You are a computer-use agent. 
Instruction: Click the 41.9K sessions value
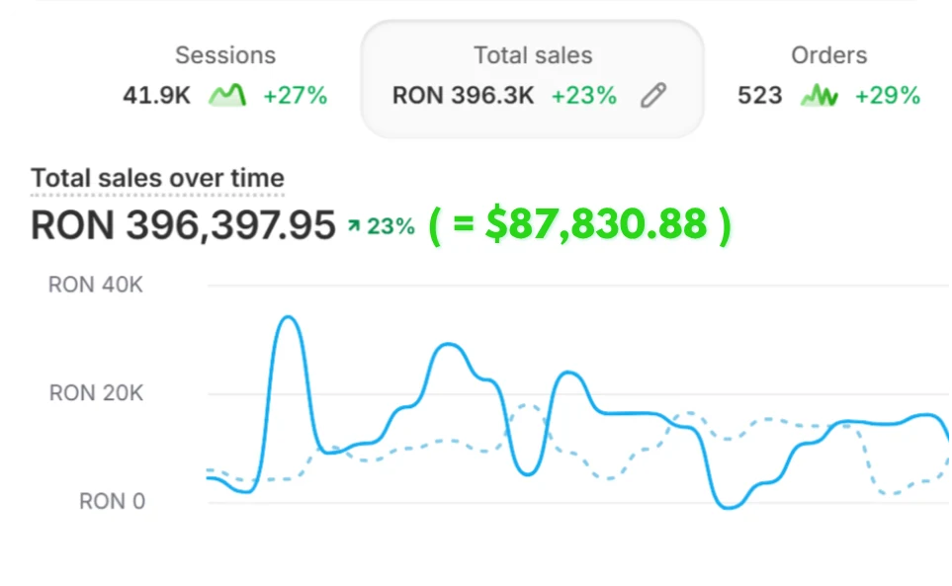(156, 95)
